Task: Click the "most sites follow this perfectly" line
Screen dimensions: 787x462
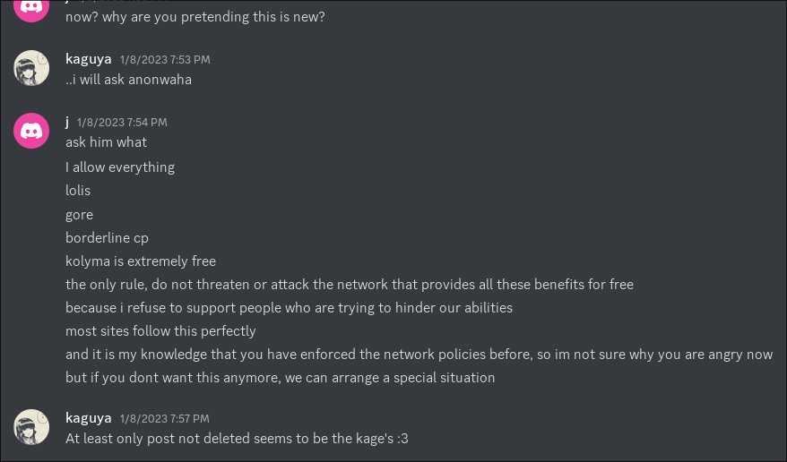Action: click(160, 331)
